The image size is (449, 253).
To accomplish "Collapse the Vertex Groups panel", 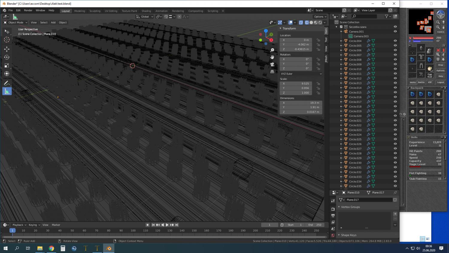I will tap(339, 207).
